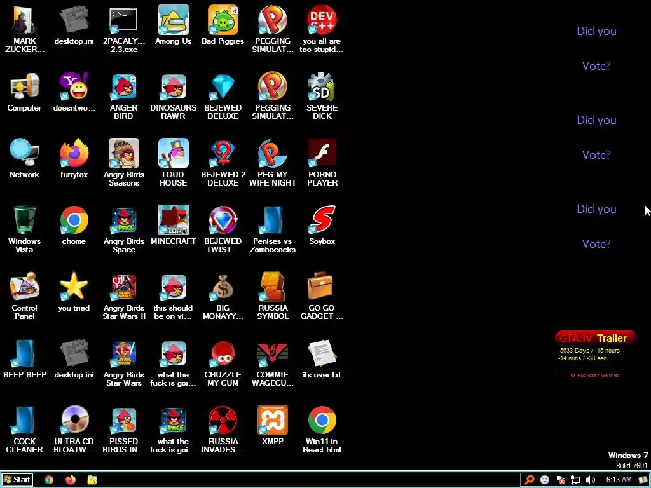This screenshot has width=651, height=488.
Task: Open the BEJEWED TWIST... shortcut
Action: (x=223, y=229)
